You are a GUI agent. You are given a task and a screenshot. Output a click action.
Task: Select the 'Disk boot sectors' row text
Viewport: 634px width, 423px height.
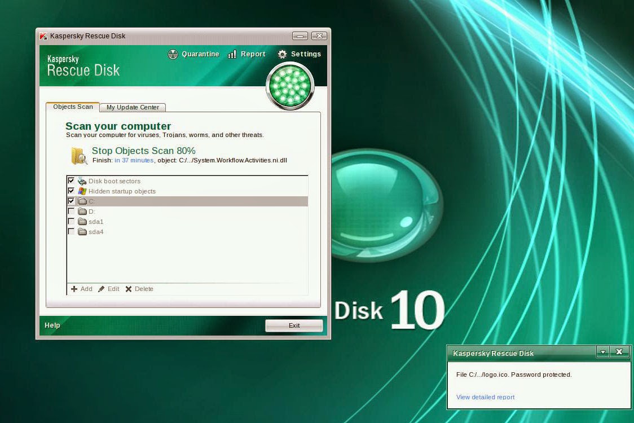click(x=115, y=181)
